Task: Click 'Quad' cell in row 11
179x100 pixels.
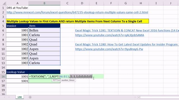Action: [44, 54]
